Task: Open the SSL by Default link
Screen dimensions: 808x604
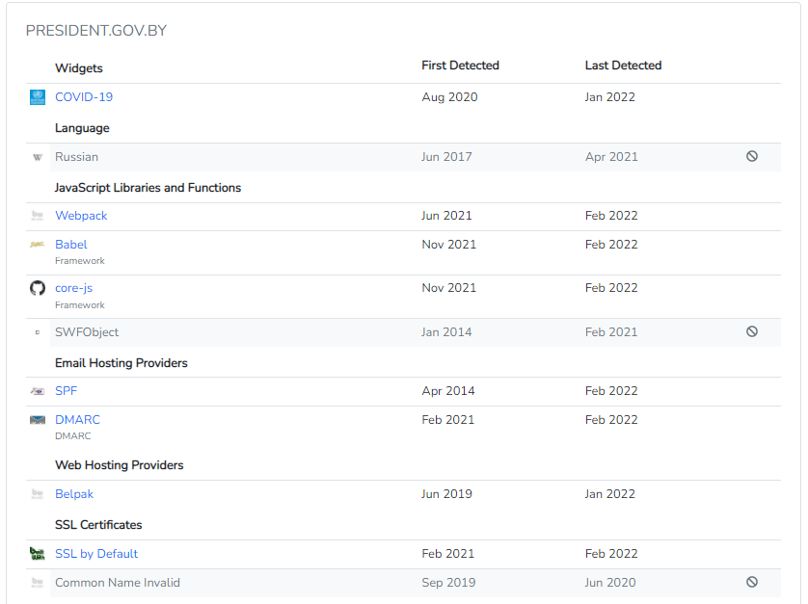Action: [x=96, y=554]
